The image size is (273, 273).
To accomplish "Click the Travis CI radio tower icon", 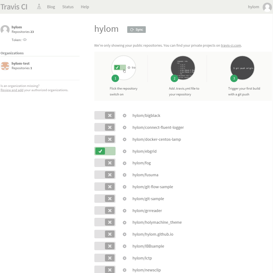I will tap(39, 7).
